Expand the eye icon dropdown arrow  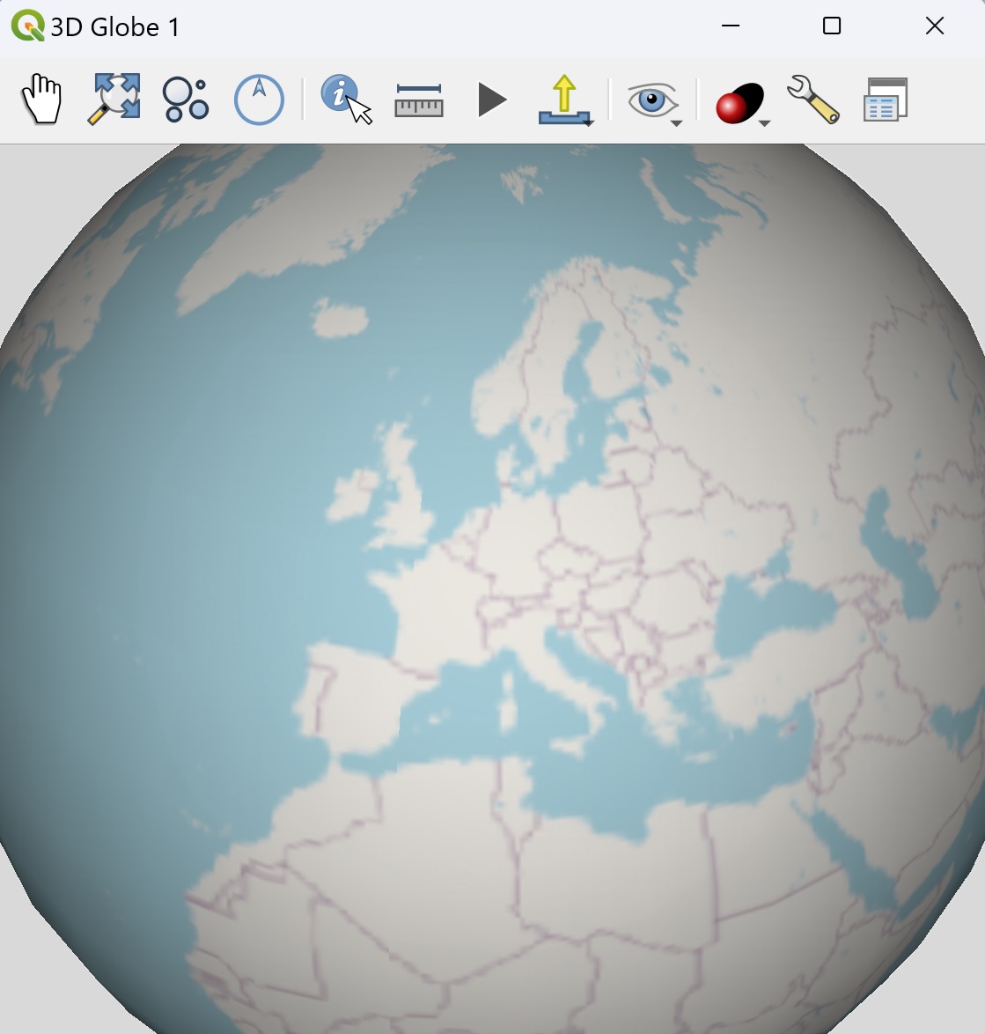[677, 123]
